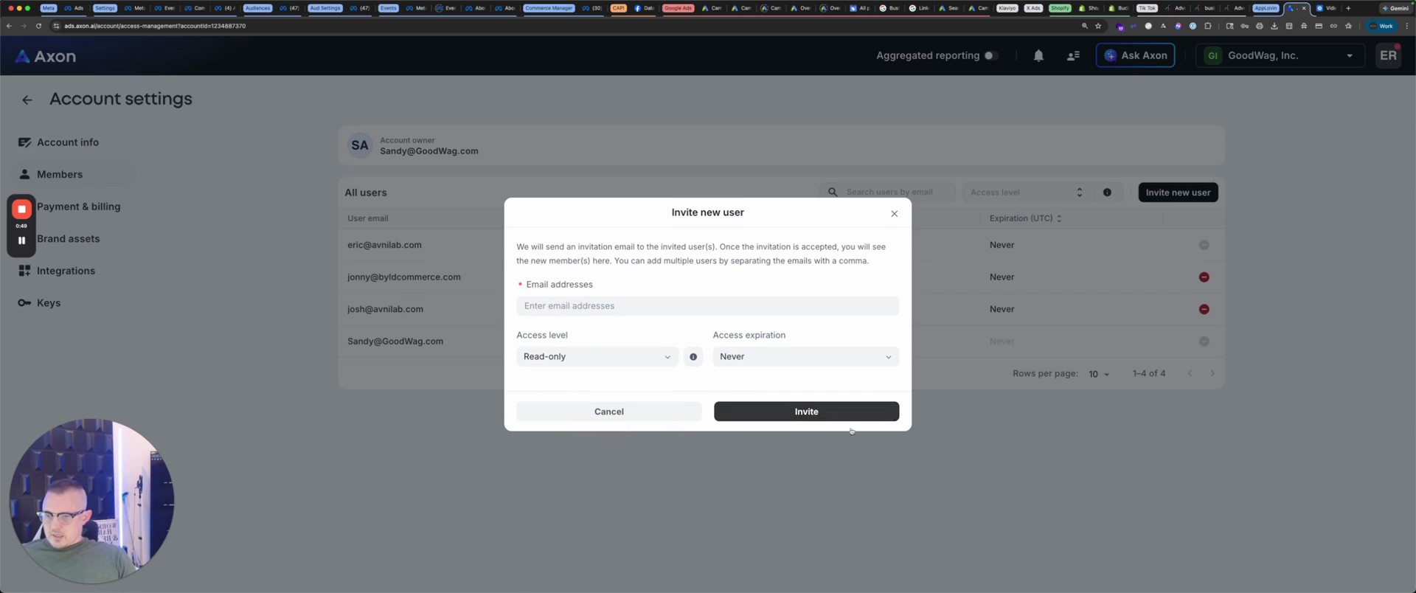Toggle the Aggregated reporting switch
This screenshot has width=1416, height=593.
[991, 55]
